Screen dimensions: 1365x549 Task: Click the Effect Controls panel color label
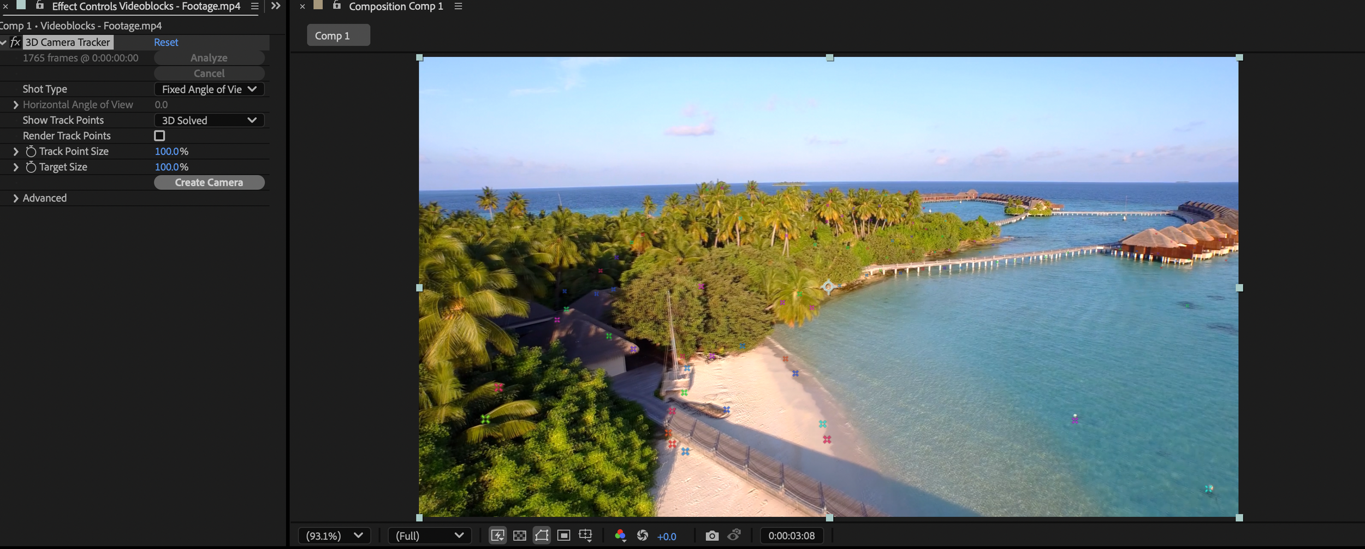tap(21, 5)
